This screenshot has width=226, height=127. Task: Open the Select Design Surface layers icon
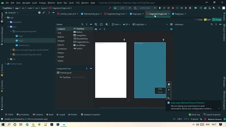96,24
